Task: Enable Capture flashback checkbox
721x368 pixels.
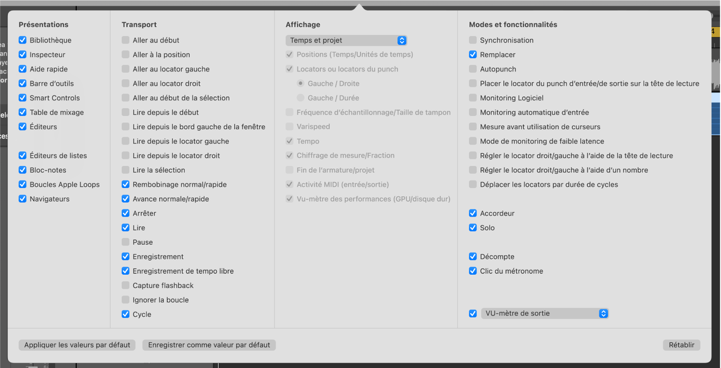Action: click(x=126, y=285)
